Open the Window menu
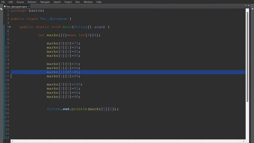This screenshot has height=143, width=254. pos(88,2)
